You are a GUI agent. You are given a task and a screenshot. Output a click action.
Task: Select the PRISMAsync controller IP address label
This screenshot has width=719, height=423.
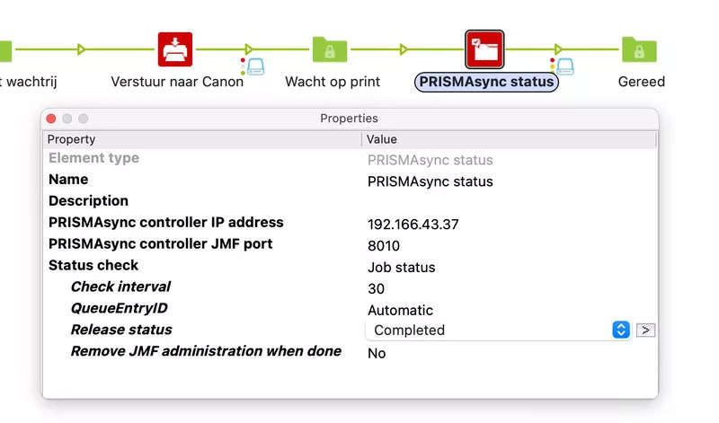(166, 222)
